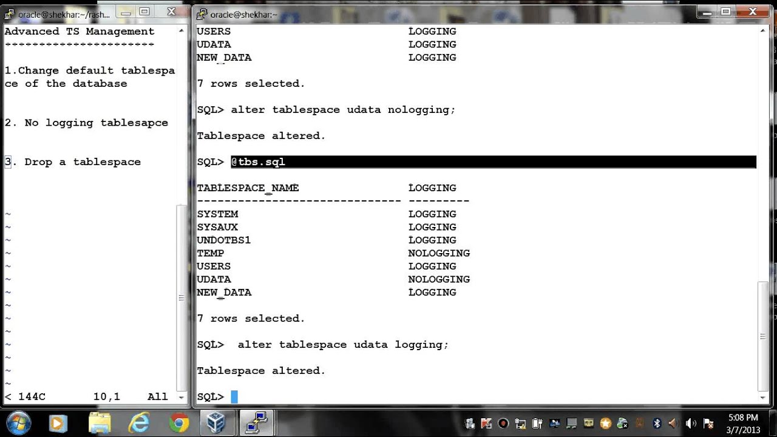
Task: Launch Internet Explorer from the taskbar
Action: point(139,423)
